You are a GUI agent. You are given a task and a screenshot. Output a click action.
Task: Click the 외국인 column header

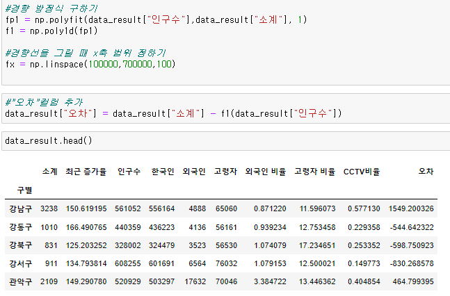(x=194, y=172)
